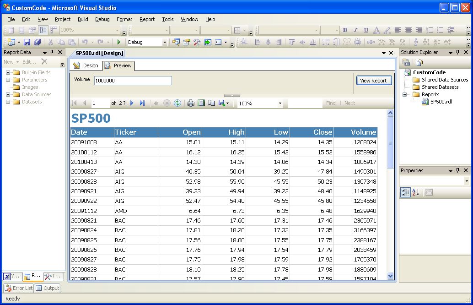Click the Save All toolbar icon

pyautogui.click(x=37, y=42)
